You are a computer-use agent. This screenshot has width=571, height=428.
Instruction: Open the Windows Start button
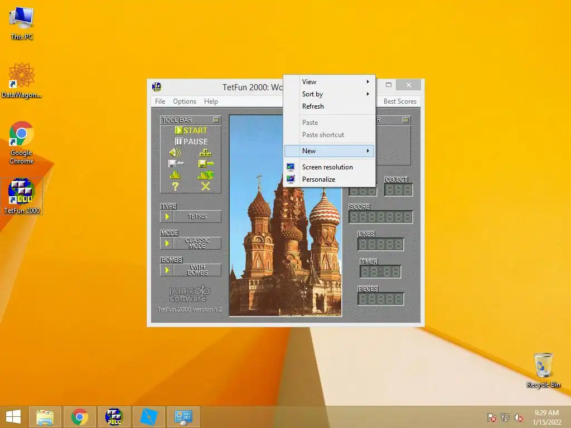(x=13, y=417)
